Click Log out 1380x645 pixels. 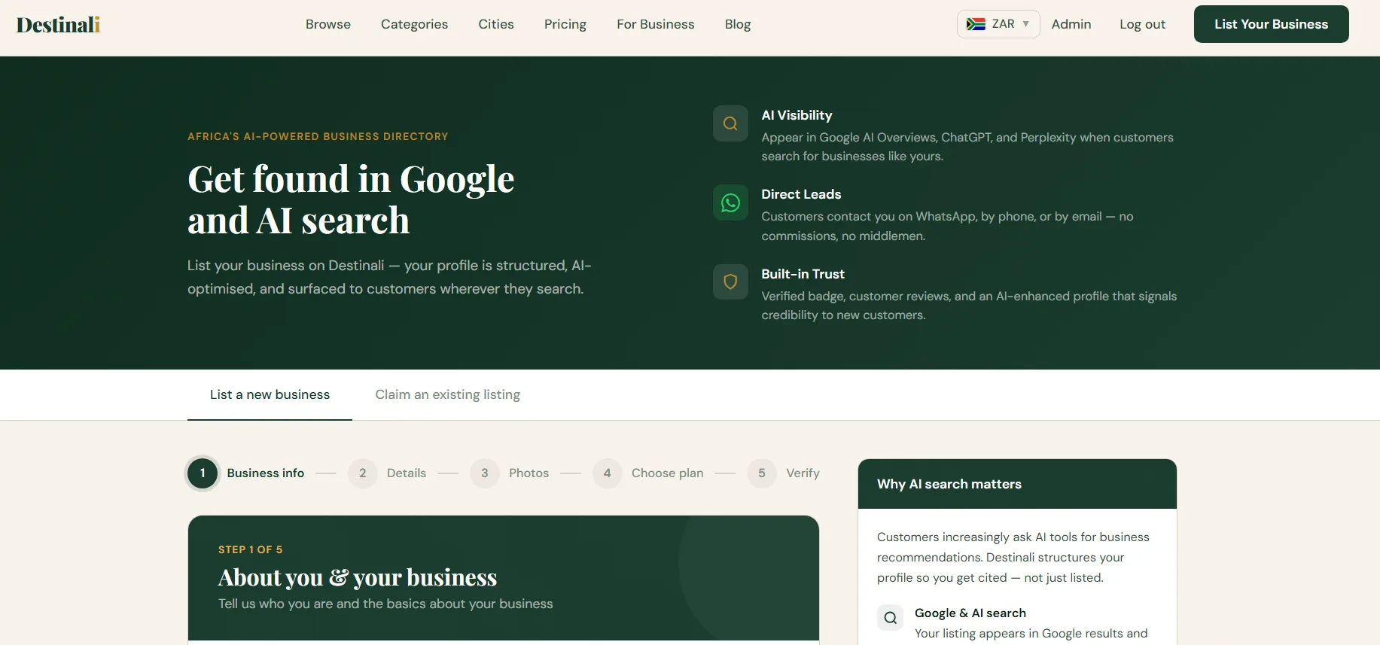(1142, 24)
